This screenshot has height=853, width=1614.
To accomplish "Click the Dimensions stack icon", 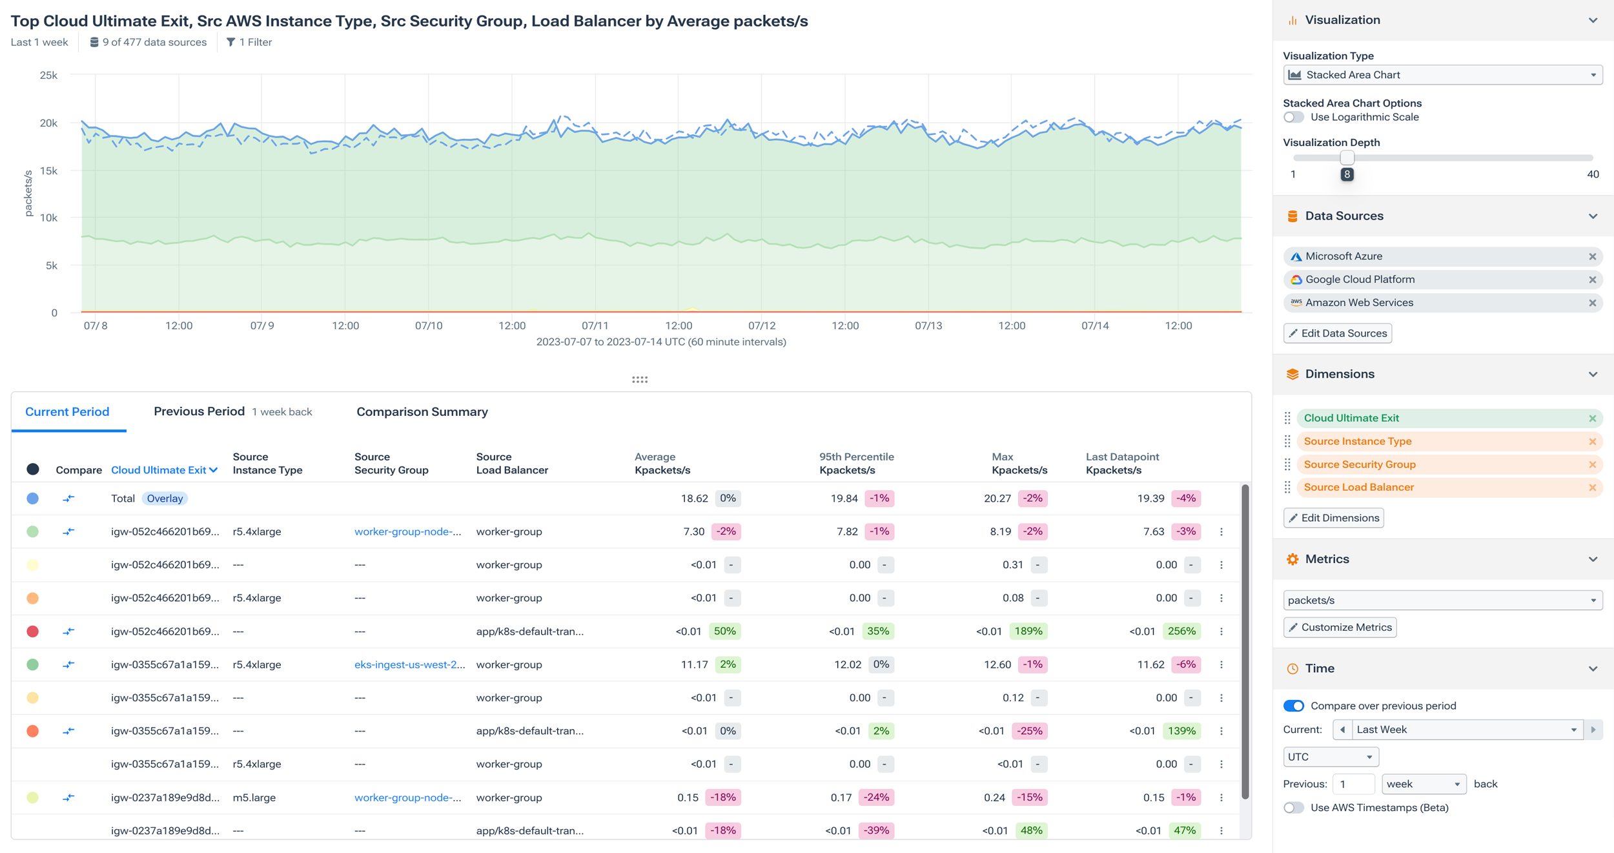I will click(1292, 373).
